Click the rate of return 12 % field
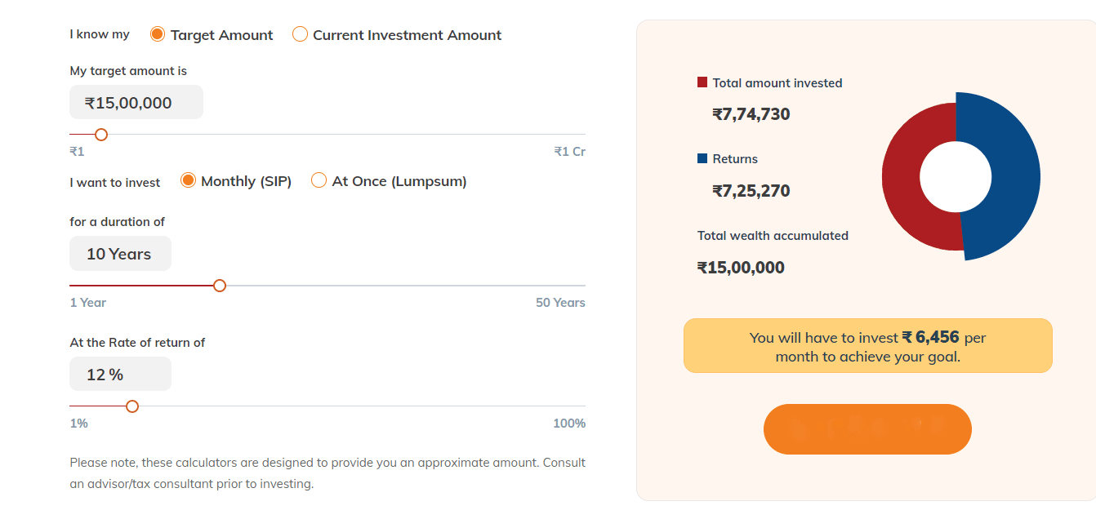1096x528 pixels. (120, 375)
